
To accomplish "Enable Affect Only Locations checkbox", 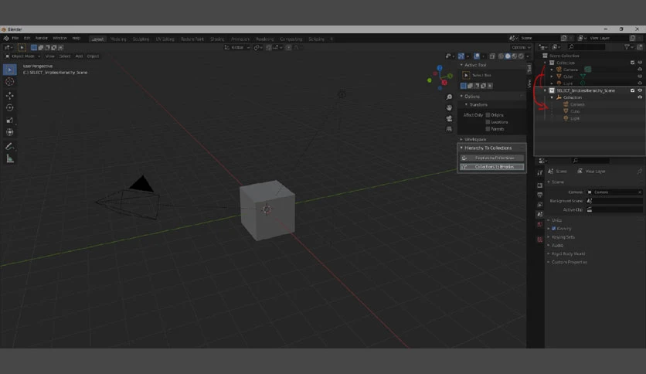I will pos(488,122).
